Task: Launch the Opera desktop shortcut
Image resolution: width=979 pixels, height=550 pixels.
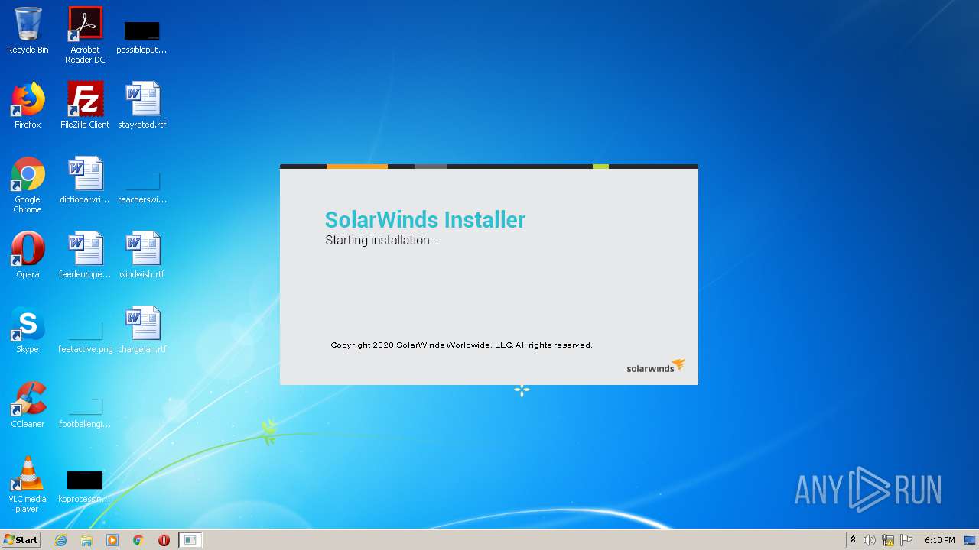Action: [x=28, y=255]
